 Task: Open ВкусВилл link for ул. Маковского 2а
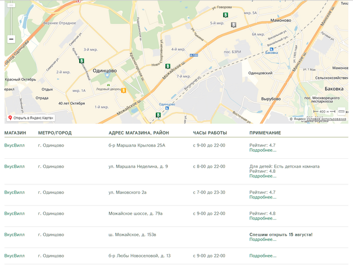point(15,192)
